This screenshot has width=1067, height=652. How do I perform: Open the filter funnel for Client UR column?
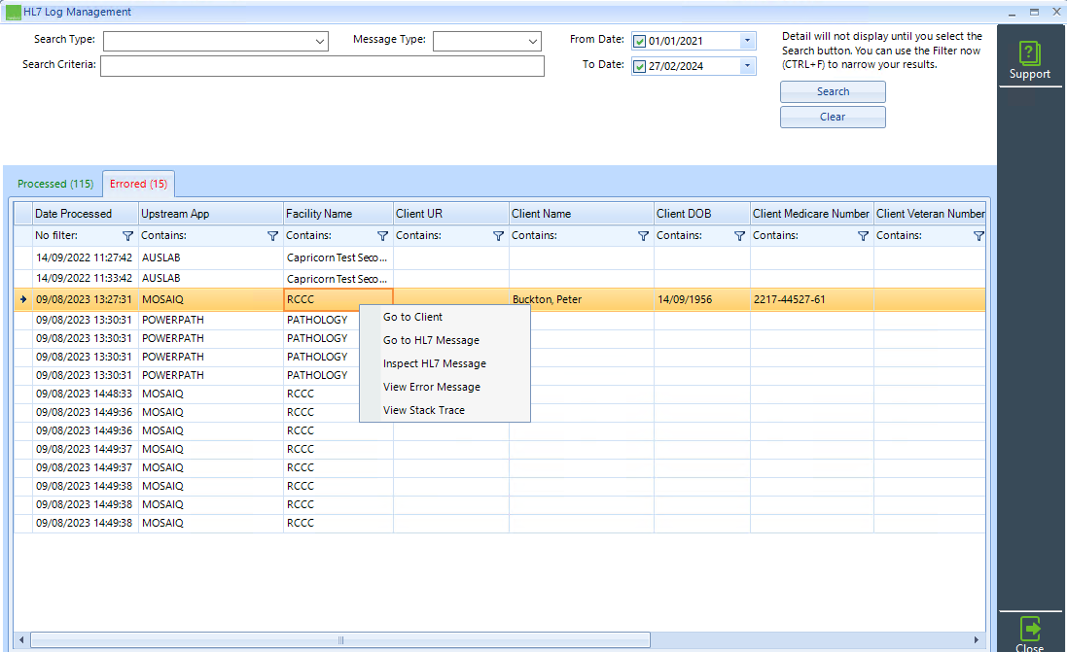pos(498,235)
